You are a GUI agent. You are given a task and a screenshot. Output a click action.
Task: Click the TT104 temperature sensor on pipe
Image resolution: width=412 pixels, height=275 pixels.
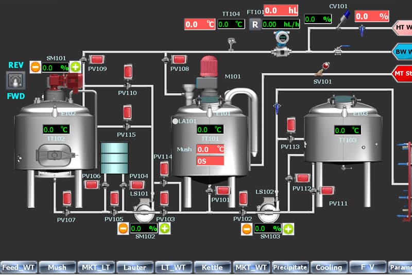click(231, 44)
